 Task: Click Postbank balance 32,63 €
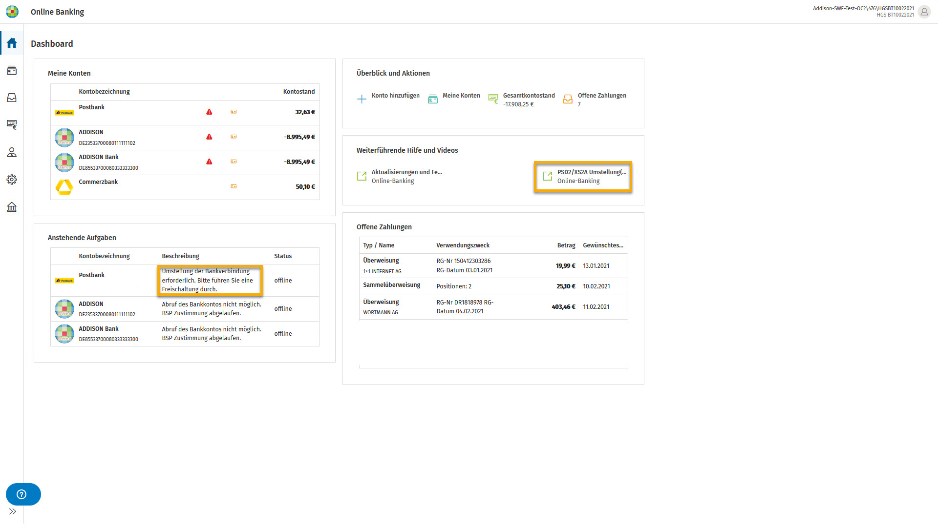[305, 112]
